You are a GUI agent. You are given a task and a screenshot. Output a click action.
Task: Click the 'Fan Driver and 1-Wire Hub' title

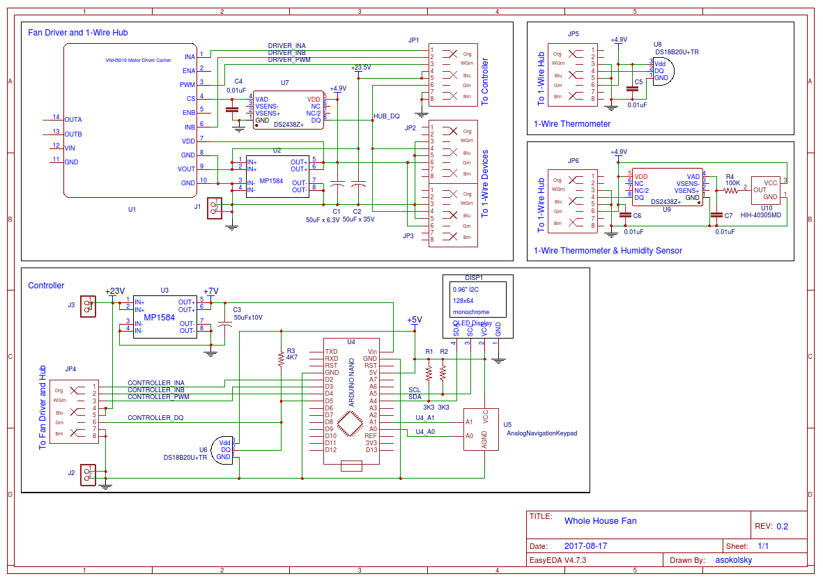point(77,33)
